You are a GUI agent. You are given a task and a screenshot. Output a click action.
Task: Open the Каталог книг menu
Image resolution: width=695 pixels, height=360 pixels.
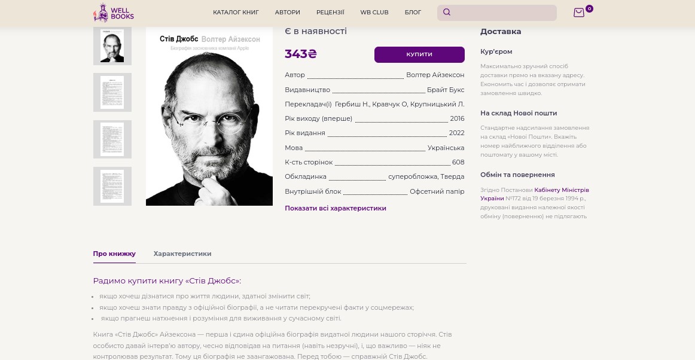[x=236, y=13]
